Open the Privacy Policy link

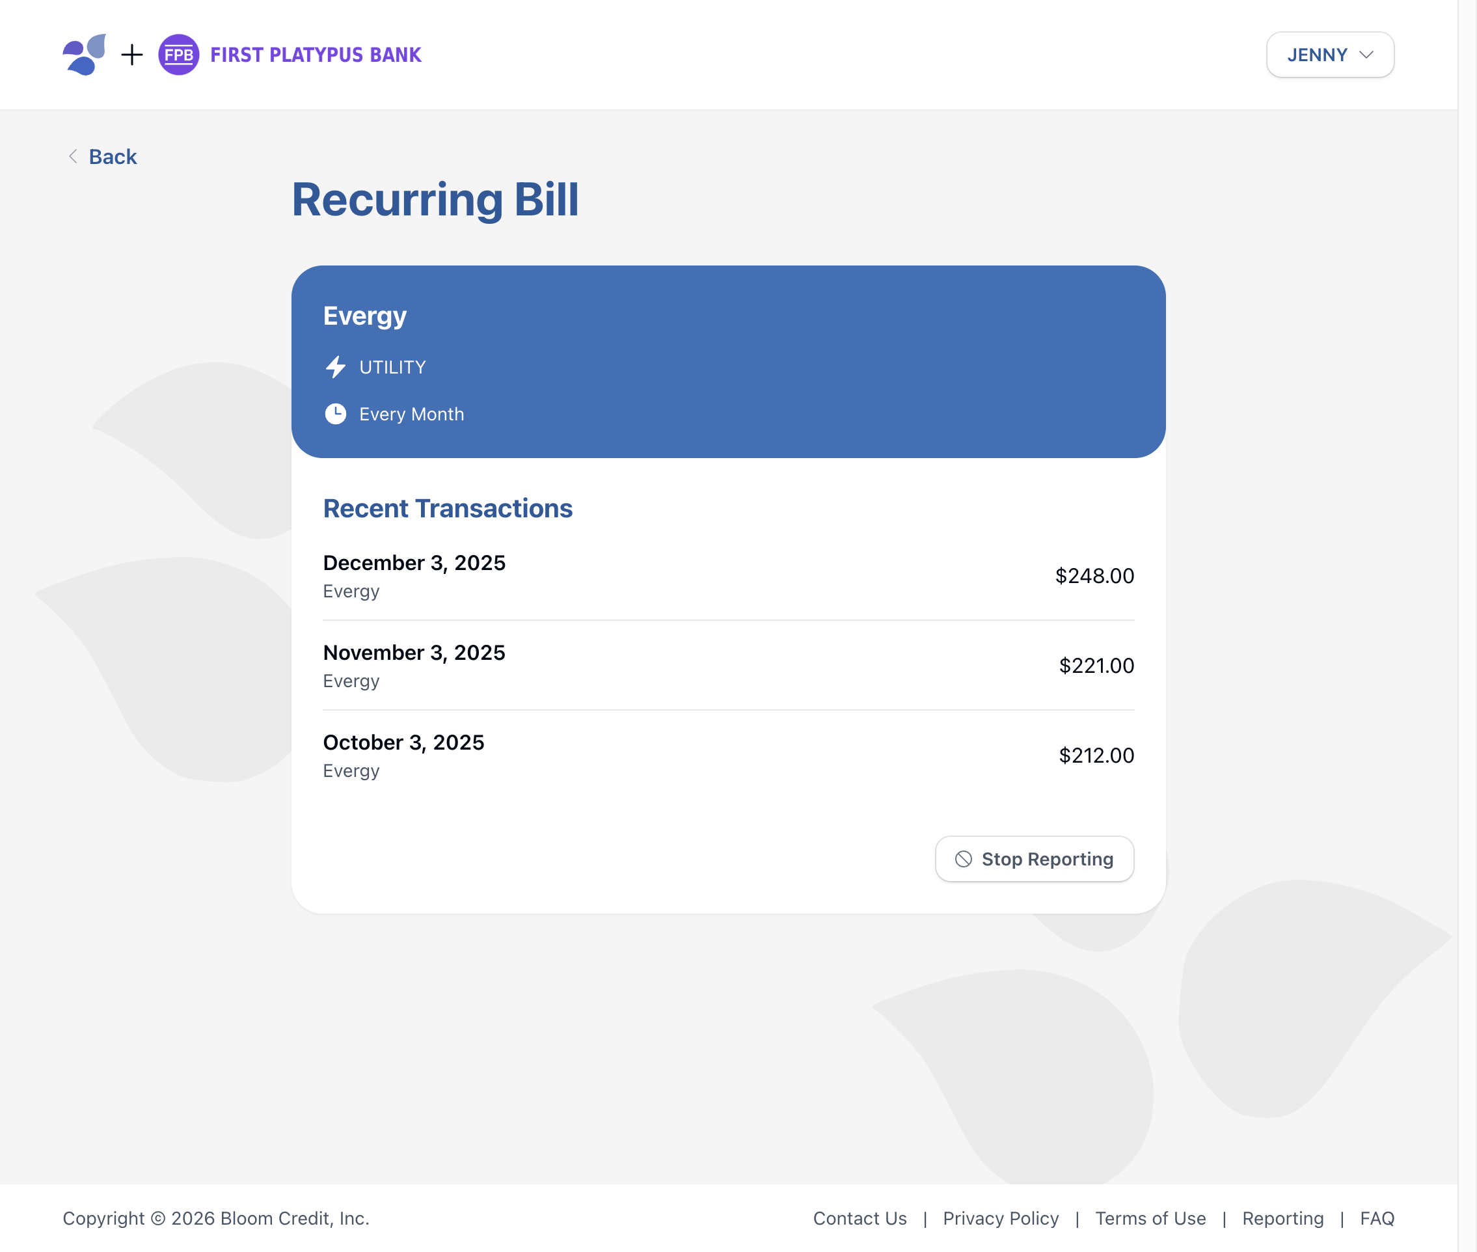(1000, 1218)
